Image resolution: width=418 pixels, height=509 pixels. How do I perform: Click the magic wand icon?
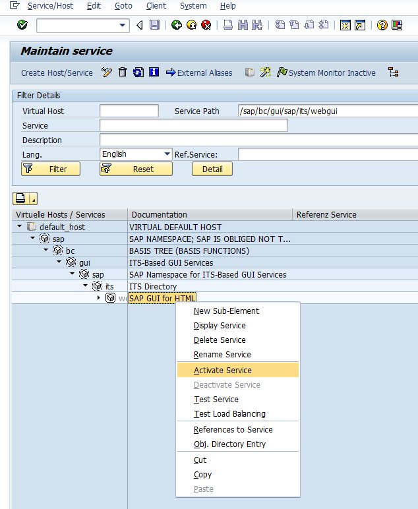coord(266,72)
